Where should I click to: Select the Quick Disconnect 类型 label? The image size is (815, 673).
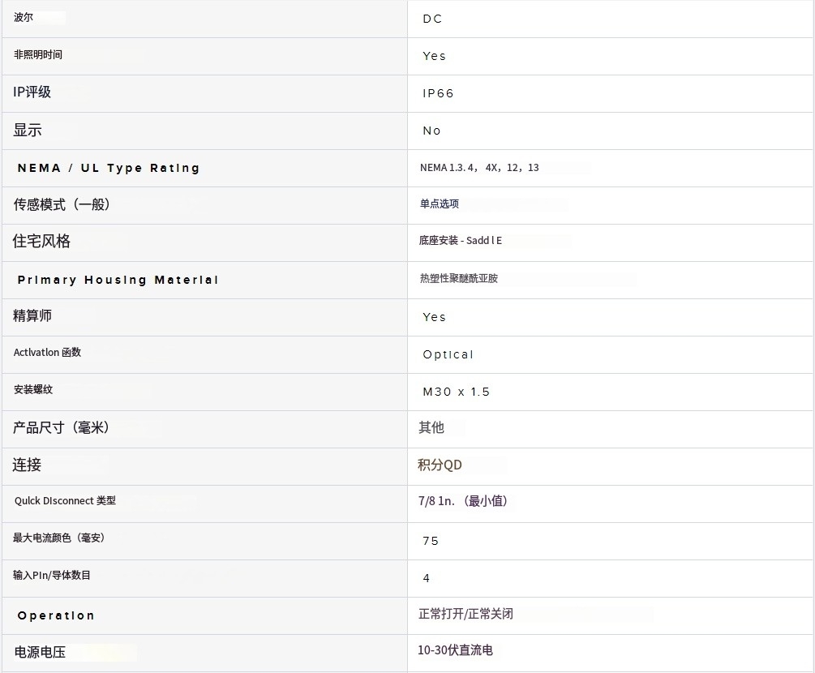(65, 501)
